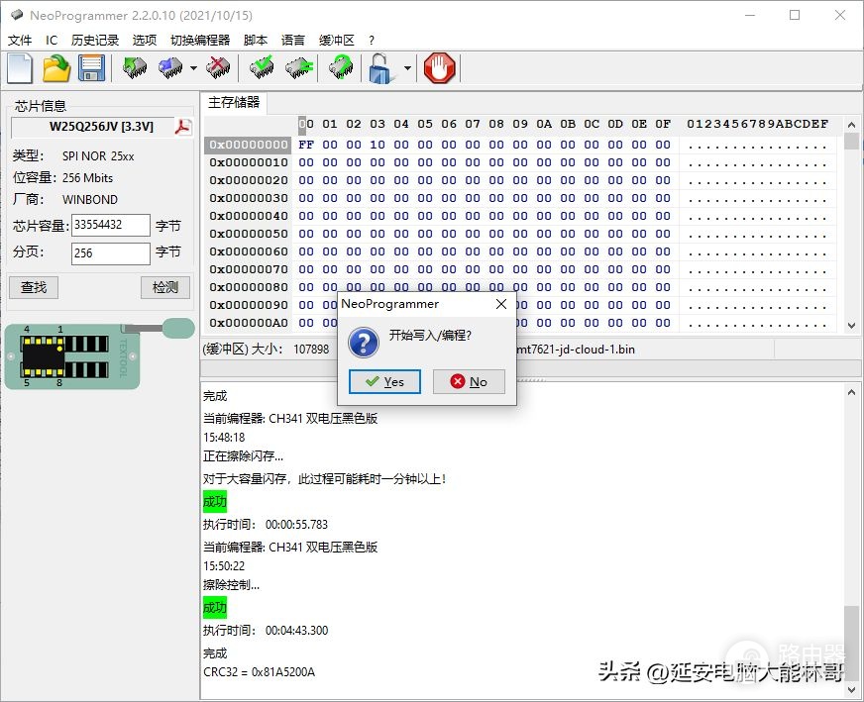The image size is (864, 702).
Task: Click CRC32 = 0x81A5200A log line
Action: tap(259, 672)
